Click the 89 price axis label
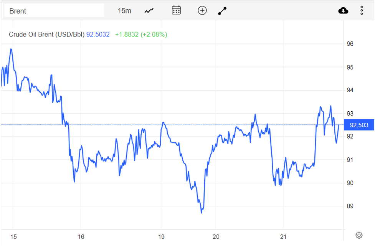The width and height of the screenshot is (375, 246). click(350, 206)
